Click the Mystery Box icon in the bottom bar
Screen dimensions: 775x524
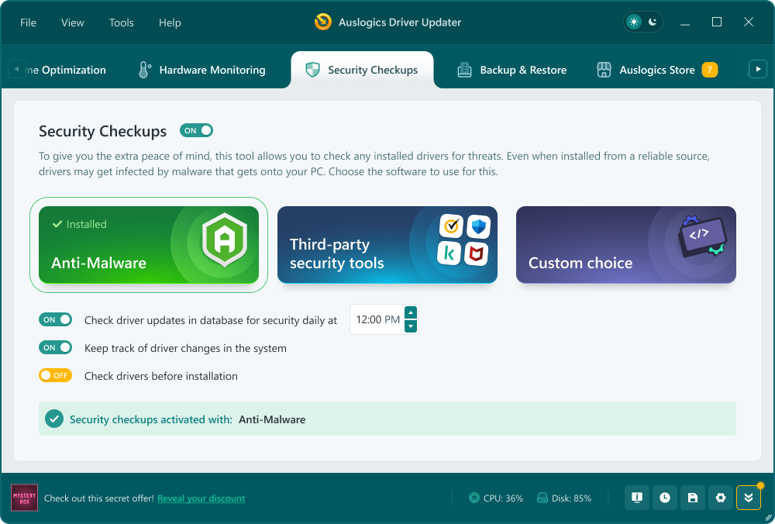(x=24, y=498)
